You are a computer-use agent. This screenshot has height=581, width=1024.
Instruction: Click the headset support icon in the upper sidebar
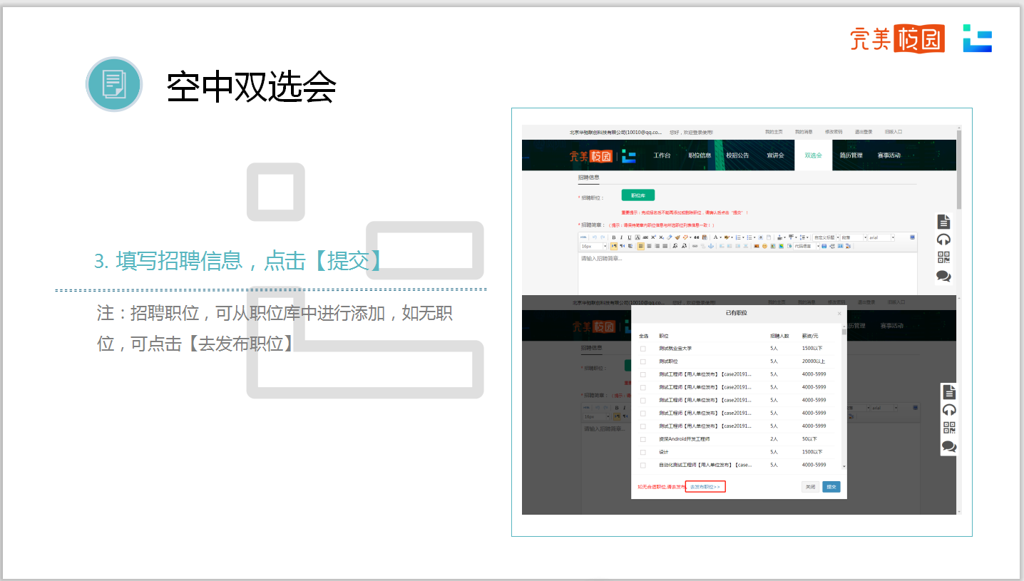pos(943,240)
